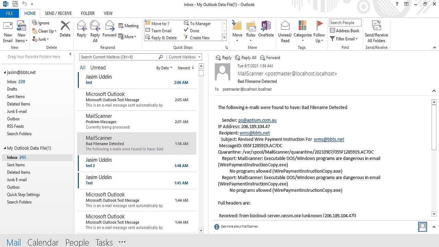This screenshot has height=247, width=439.
Task: Open the Help question mark
Action: tap(397, 4)
